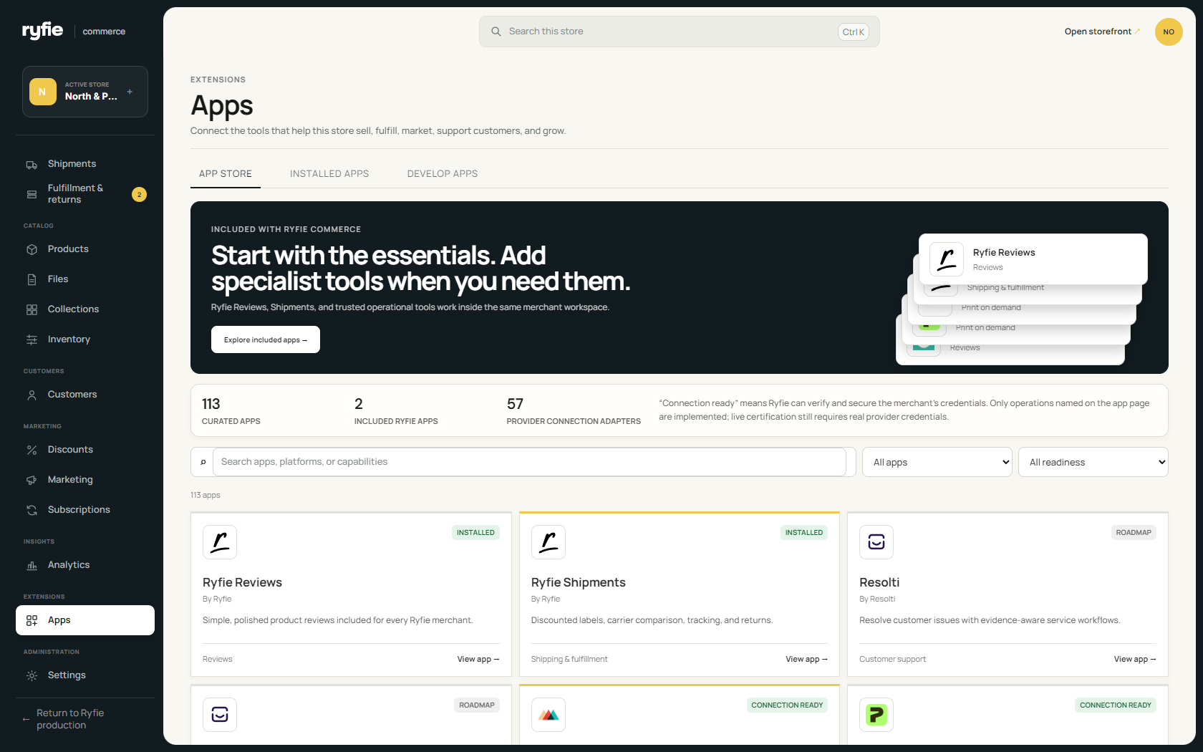Click the Settings gear icon

32,675
